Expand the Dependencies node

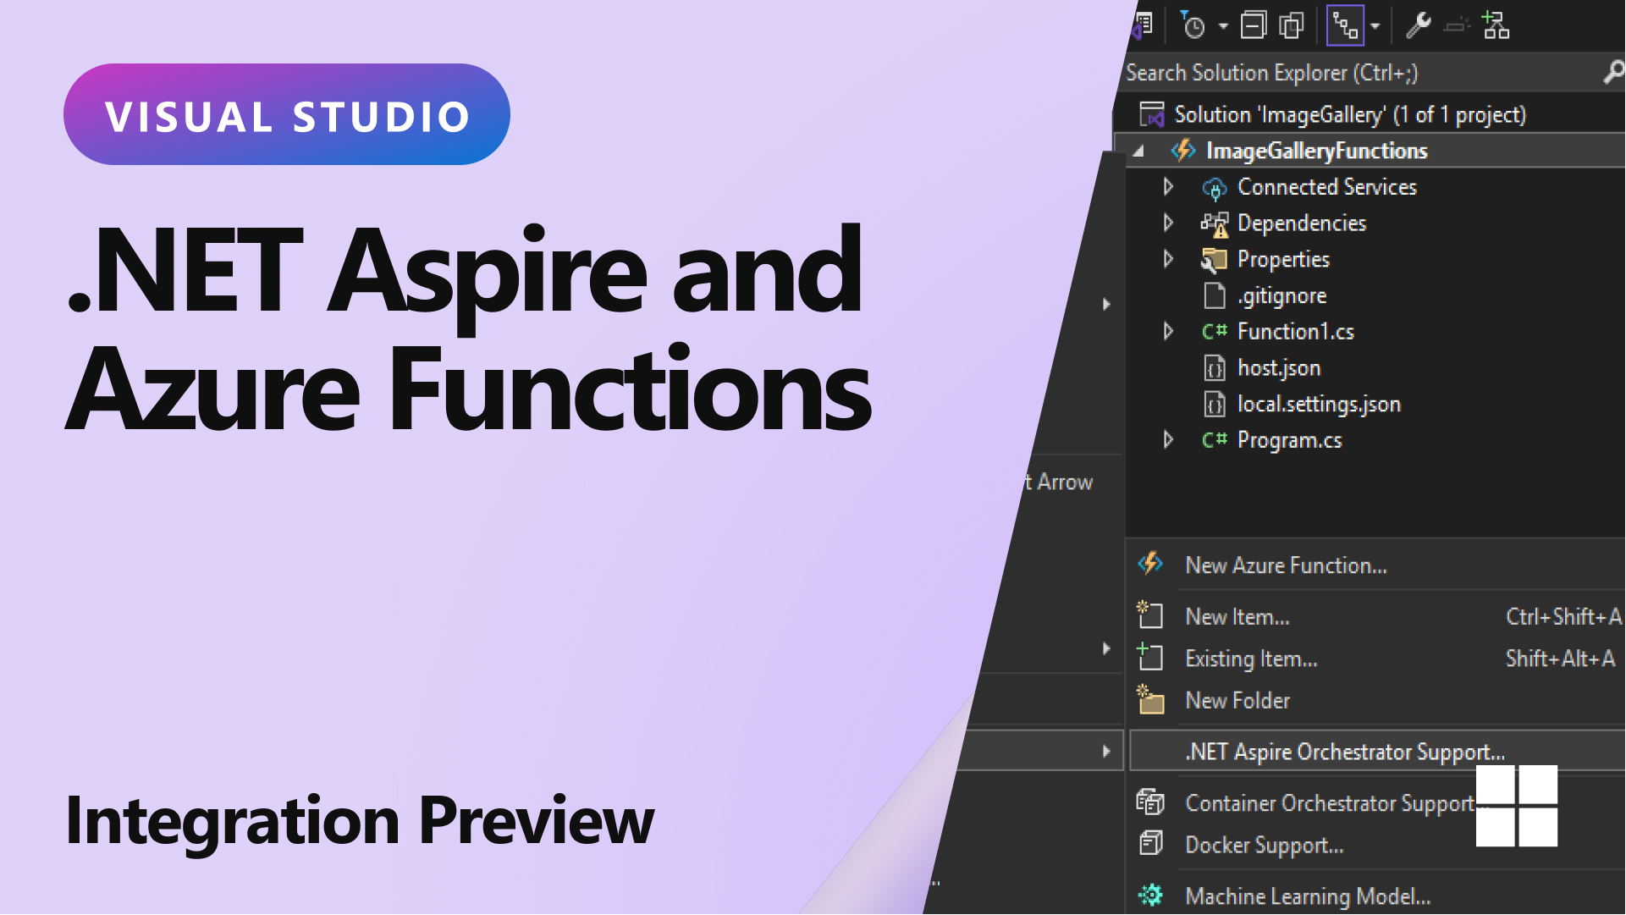pos(1168,223)
